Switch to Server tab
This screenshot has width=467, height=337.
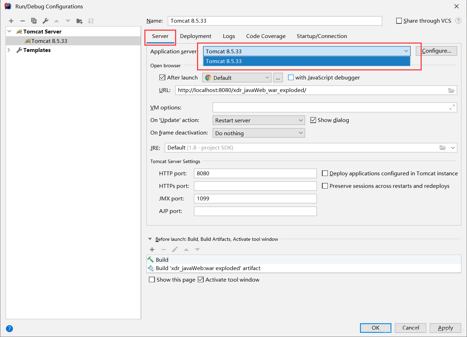pos(160,36)
